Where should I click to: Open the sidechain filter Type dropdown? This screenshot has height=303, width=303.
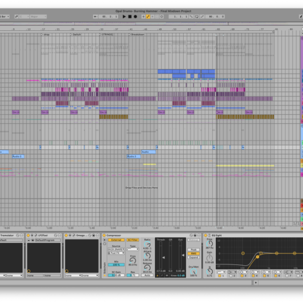(133, 249)
